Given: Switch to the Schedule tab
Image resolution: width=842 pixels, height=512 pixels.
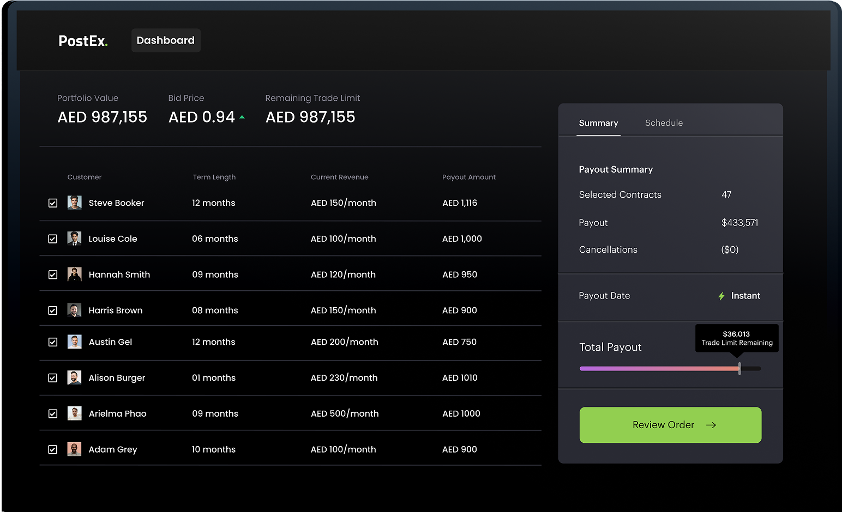Looking at the screenshot, I should [x=664, y=123].
